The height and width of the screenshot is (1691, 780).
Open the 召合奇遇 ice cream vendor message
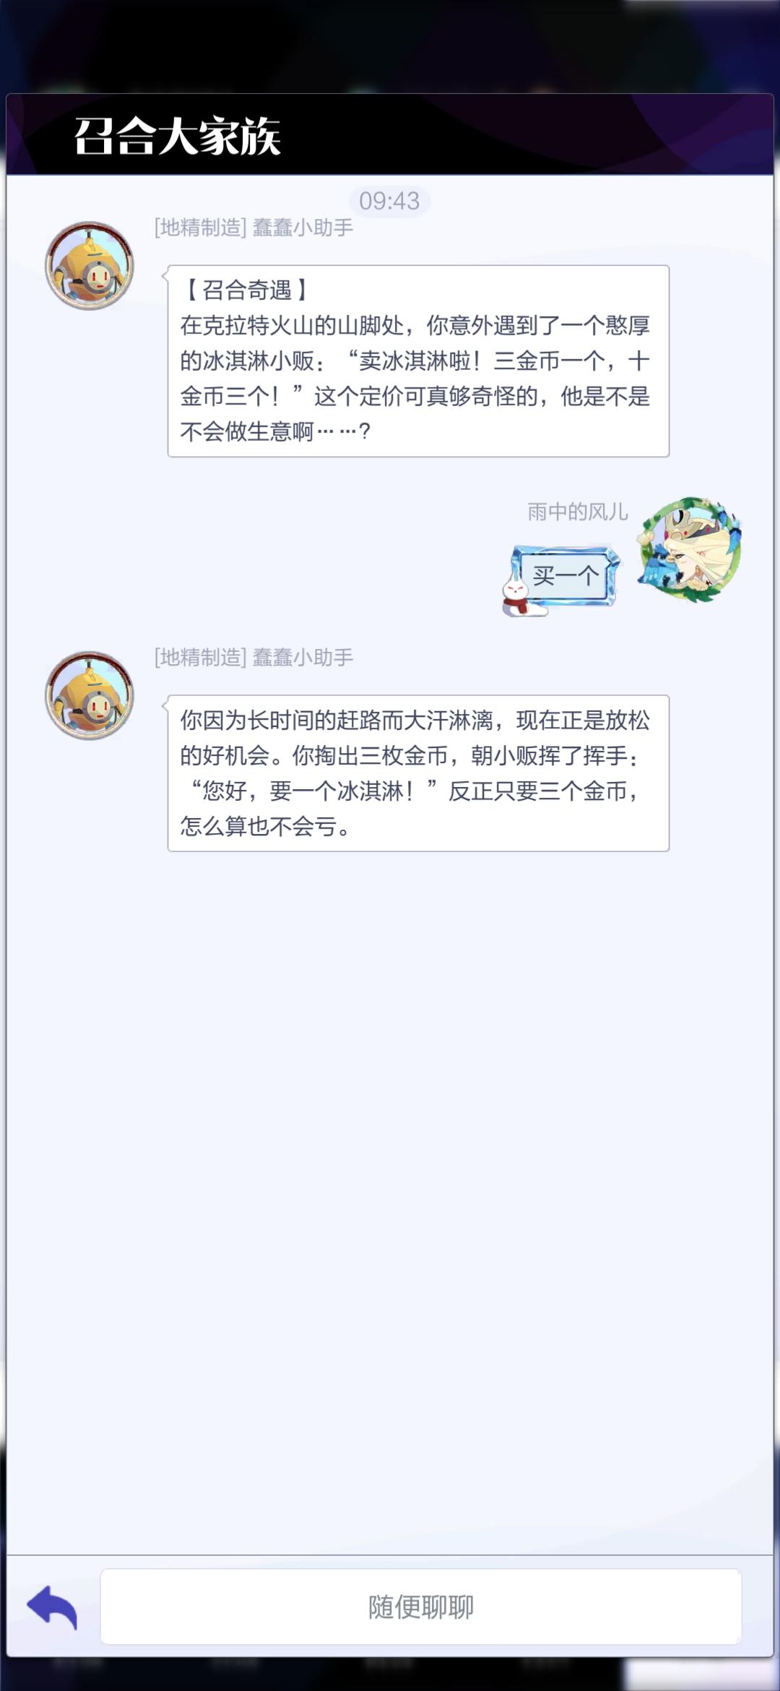coord(418,361)
